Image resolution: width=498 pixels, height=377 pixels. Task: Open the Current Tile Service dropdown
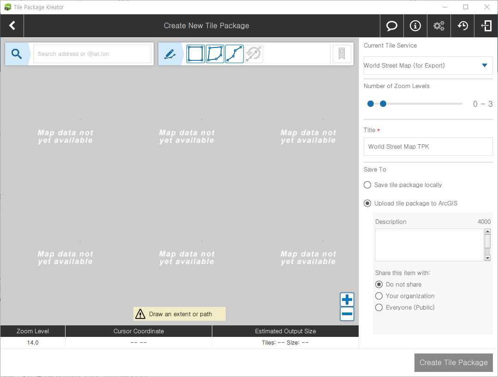tap(428, 65)
